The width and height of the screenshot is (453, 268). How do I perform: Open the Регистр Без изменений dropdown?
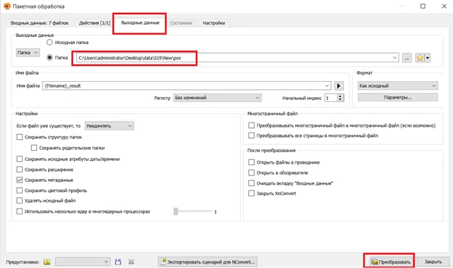pos(217,98)
